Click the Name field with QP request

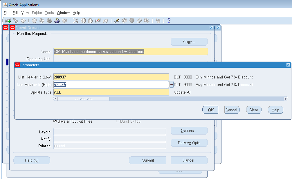click(131, 51)
